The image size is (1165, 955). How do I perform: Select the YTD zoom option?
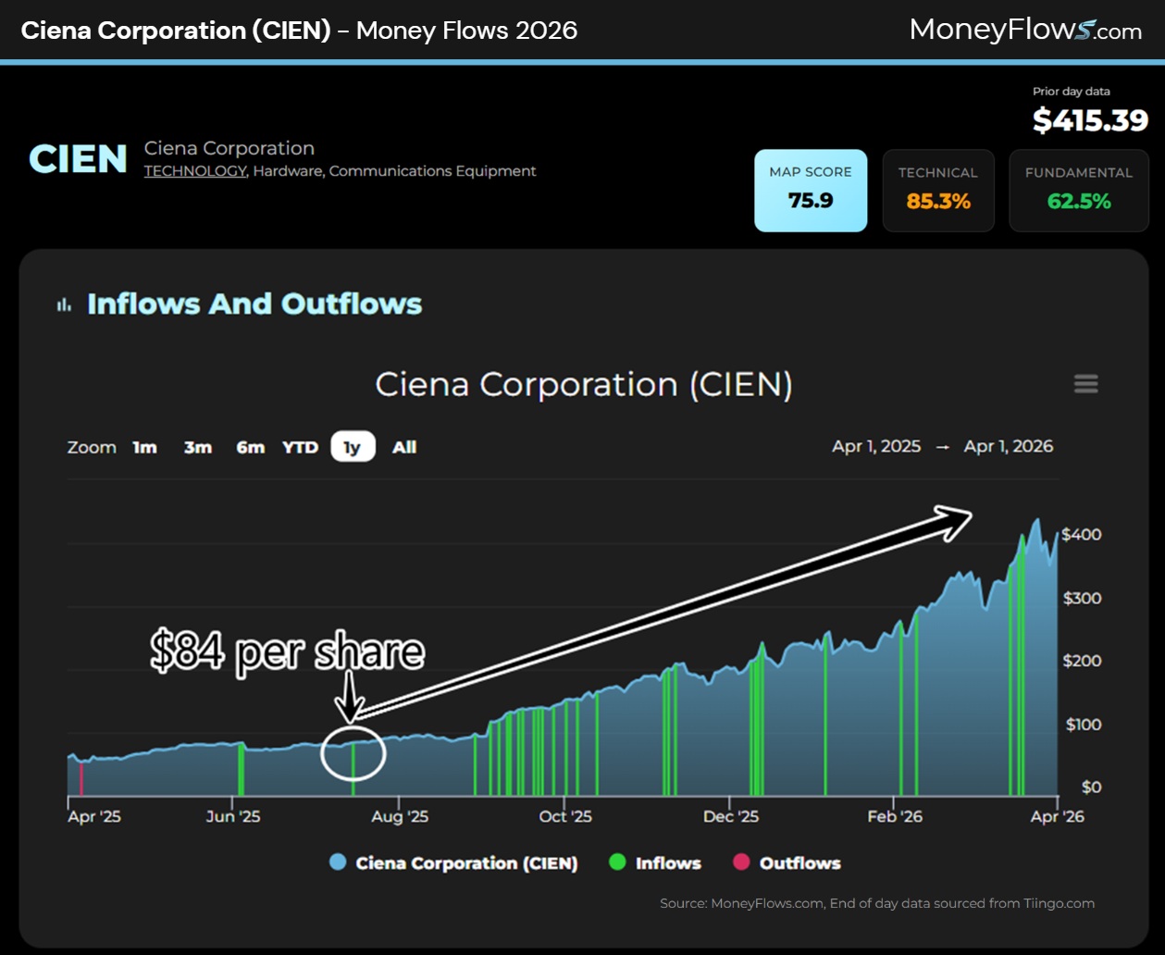(300, 447)
